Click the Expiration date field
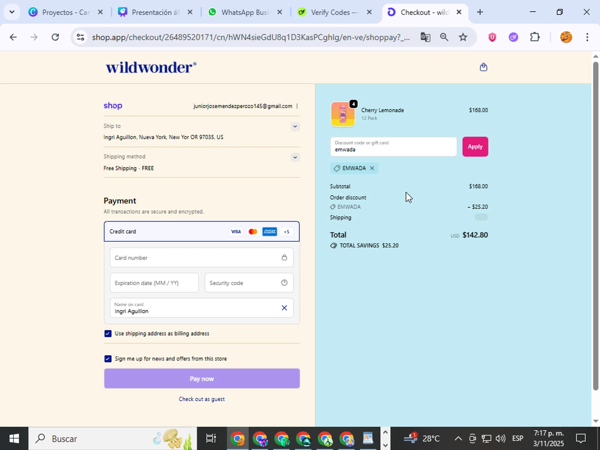This screenshot has width=600, height=450. [154, 283]
